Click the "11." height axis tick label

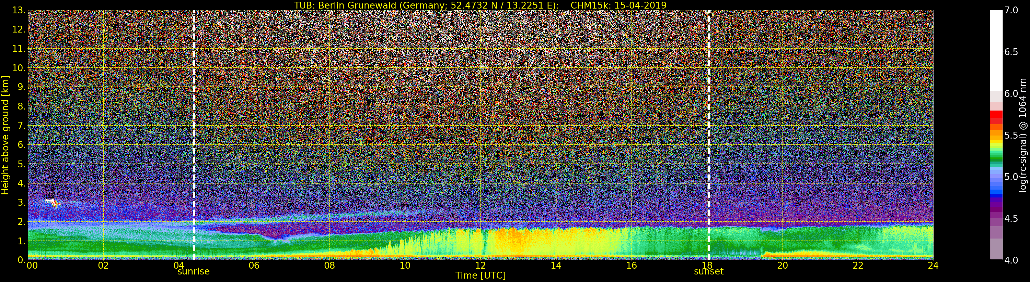pyautogui.click(x=19, y=49)
